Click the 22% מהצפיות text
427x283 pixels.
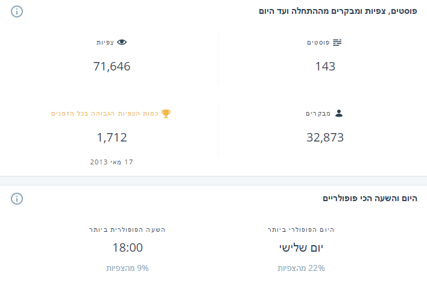(301, 268)
